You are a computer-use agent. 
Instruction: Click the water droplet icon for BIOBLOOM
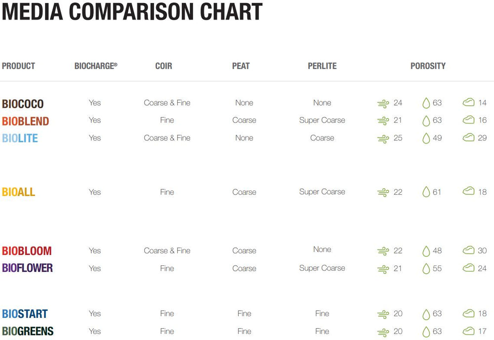(426, 251)
